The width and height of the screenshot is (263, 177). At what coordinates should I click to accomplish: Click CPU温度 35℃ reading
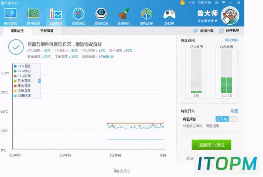coord(39,50)
